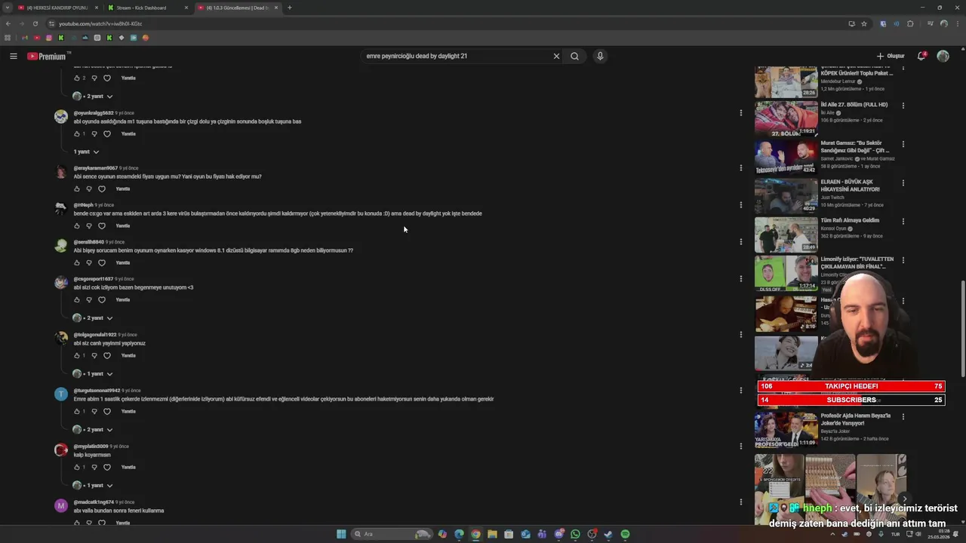Image resolution: width=966 pixels, height=543 pixels.
Task: Open options menu for @oyunkralgg5632 comment
Action: (740, 112)
